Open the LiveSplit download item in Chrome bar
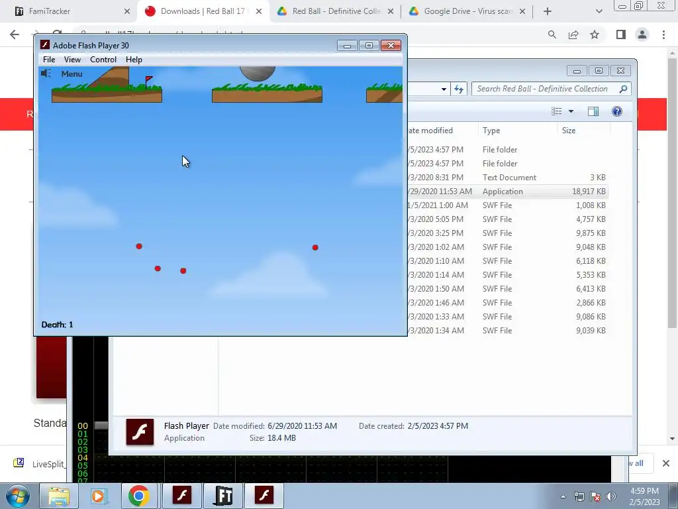678x509 pixels. pos(39,463)
